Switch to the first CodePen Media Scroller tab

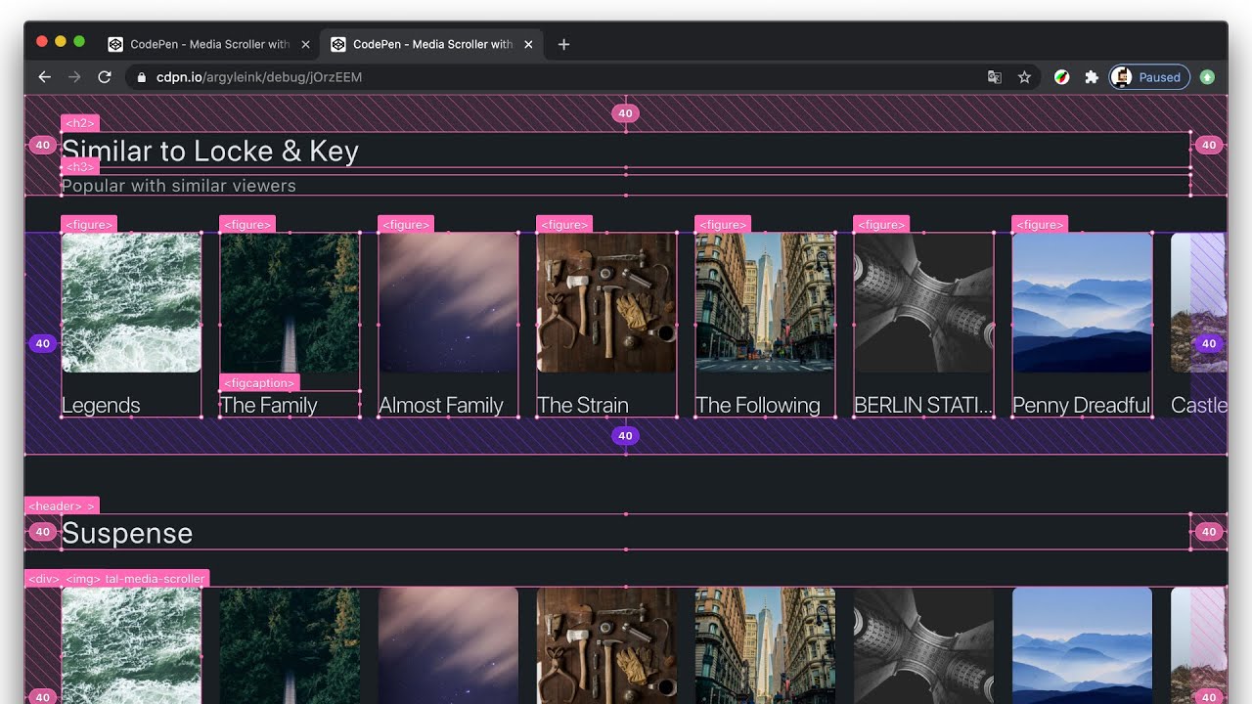coord(208,44)
